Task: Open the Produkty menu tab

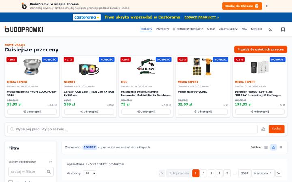Action: 146,29
